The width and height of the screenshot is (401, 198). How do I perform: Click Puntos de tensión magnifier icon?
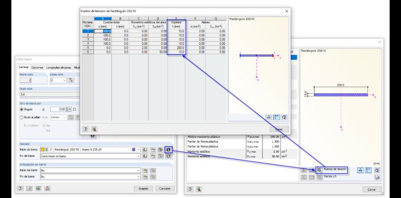[319, 170]
